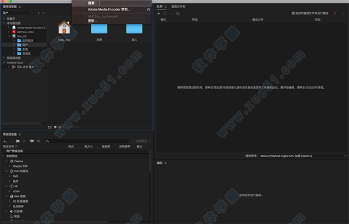
Task: Switch to the 监视文件夹 watch folders tab
Action: click(179, 6)
